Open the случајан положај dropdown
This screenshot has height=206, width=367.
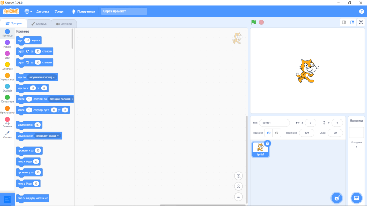tap(61, 99)
